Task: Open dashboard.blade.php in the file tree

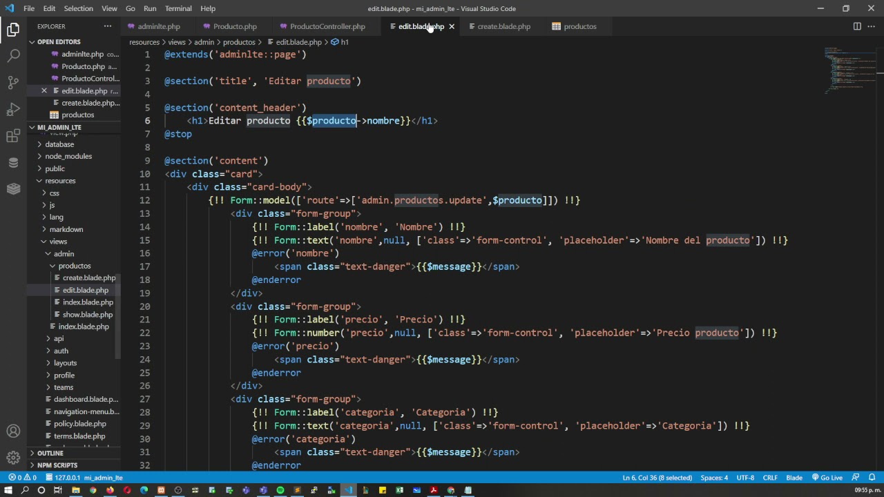Action: pyautogui.click(x=86, y=400)
